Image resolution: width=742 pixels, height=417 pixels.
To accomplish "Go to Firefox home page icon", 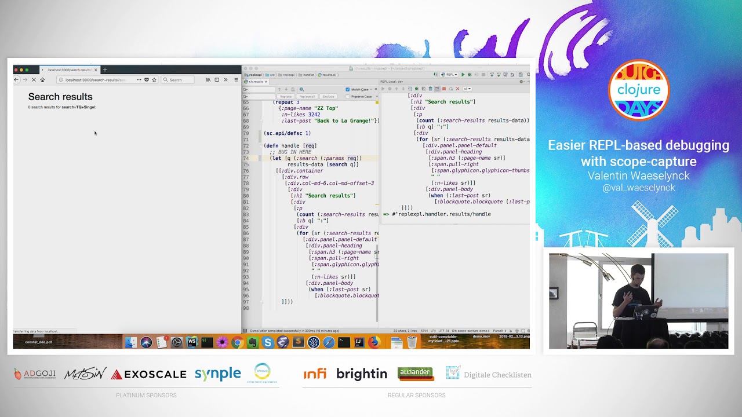I will coord(42,80).
